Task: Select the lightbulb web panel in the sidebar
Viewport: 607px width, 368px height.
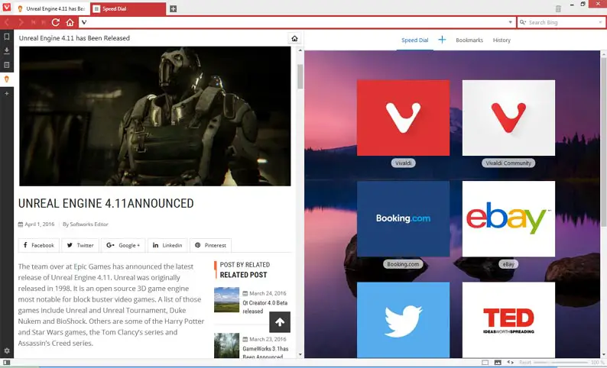Action: tap(7, 79)
